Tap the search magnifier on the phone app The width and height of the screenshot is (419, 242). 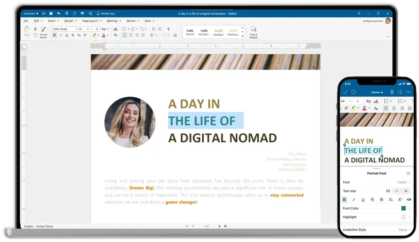(400, 92)
